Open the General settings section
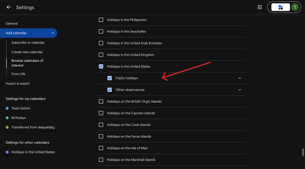 12,24
